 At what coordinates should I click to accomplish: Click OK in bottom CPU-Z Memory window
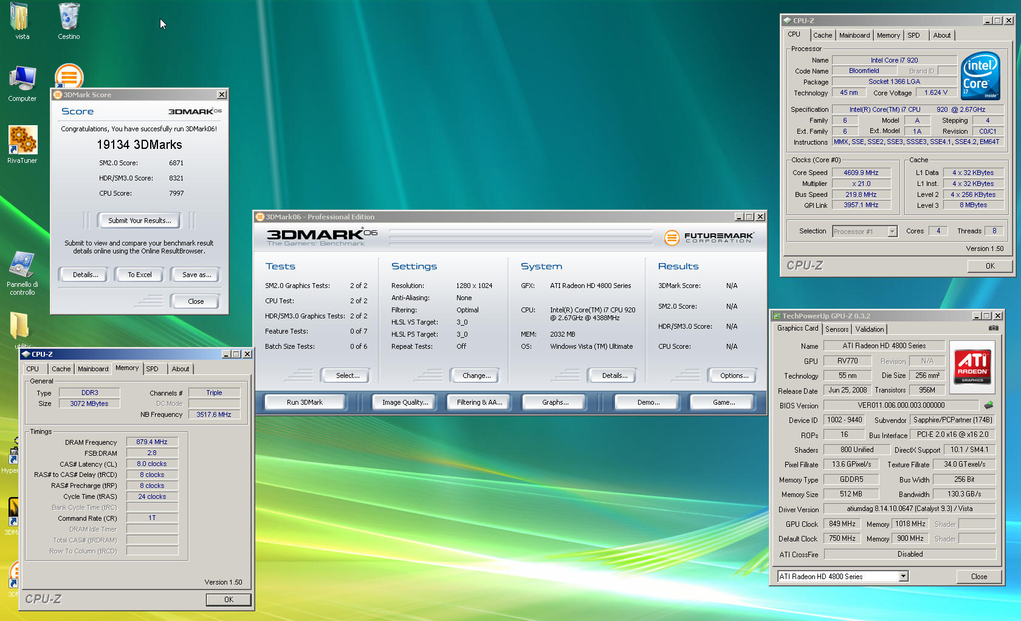pyautogui.click(x=229, y=600)
